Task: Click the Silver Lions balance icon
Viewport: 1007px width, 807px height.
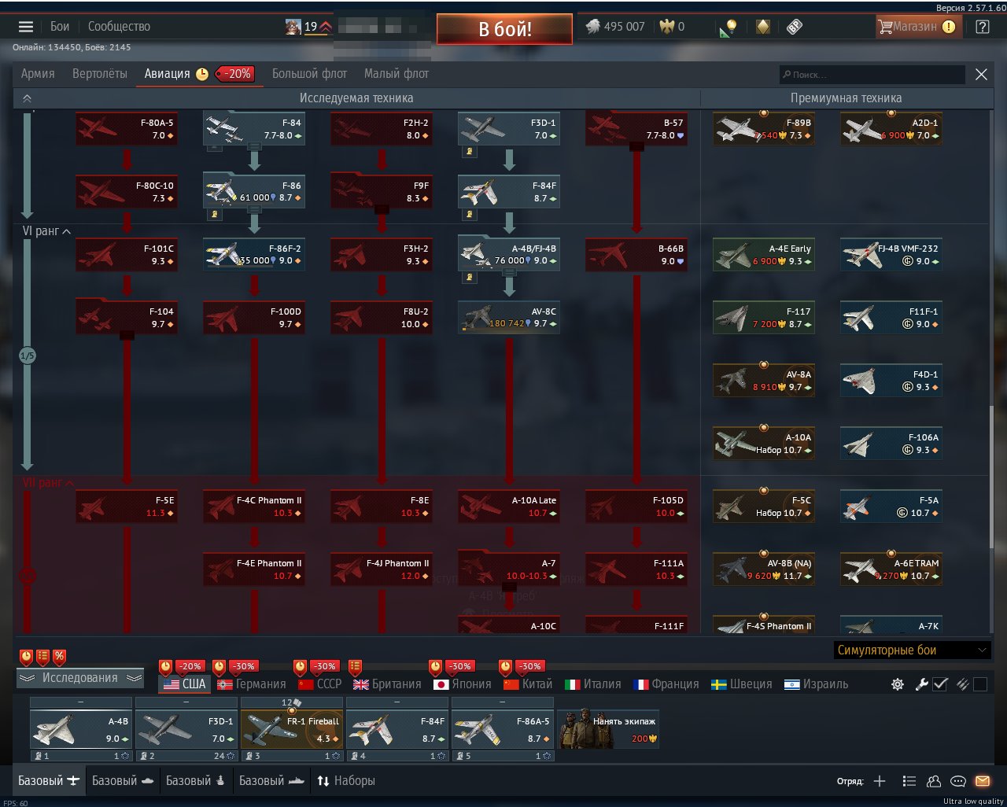Action: [593, 27]
